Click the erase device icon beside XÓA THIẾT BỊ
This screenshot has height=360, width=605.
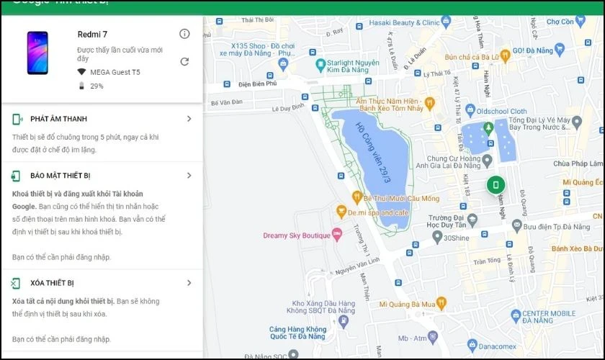[17, 284]
